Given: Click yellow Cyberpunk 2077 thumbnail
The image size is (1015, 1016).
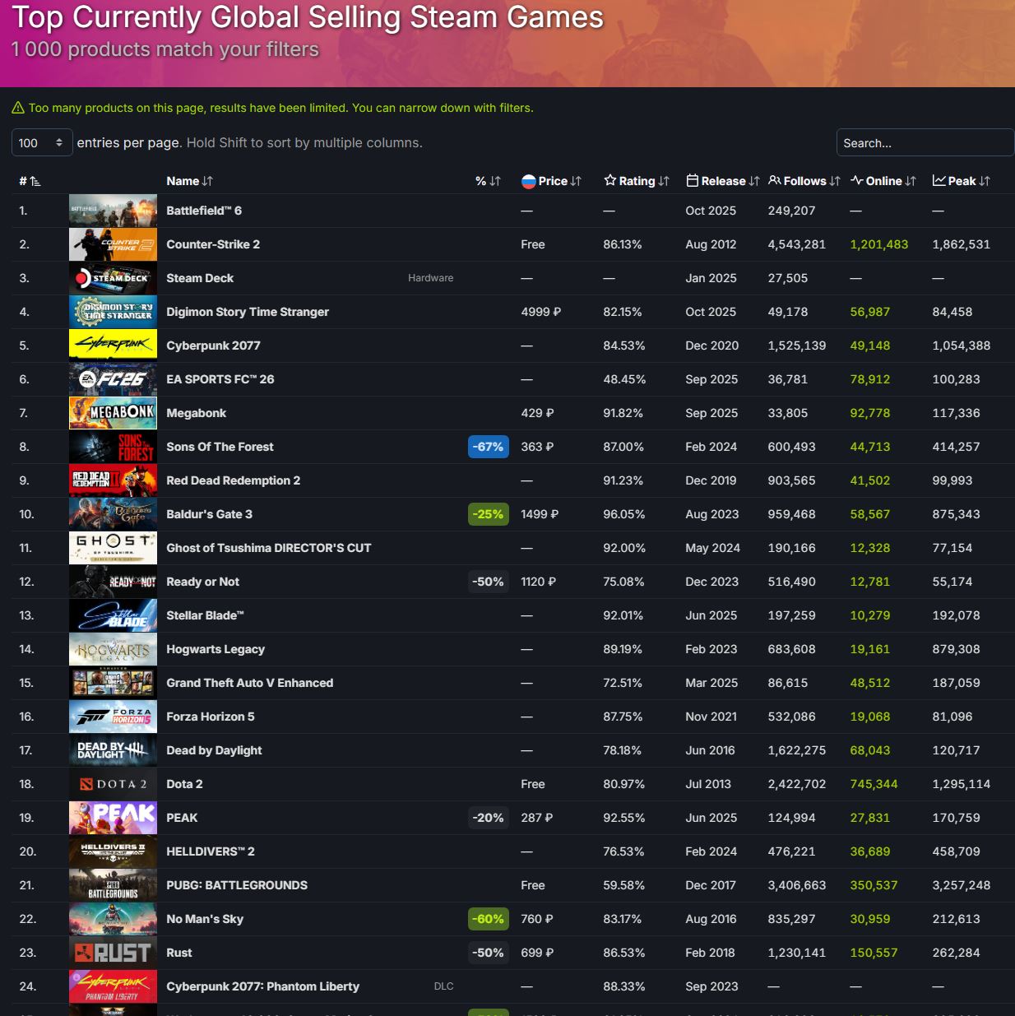Looking at the screenshot, I should tap(113, 346).
